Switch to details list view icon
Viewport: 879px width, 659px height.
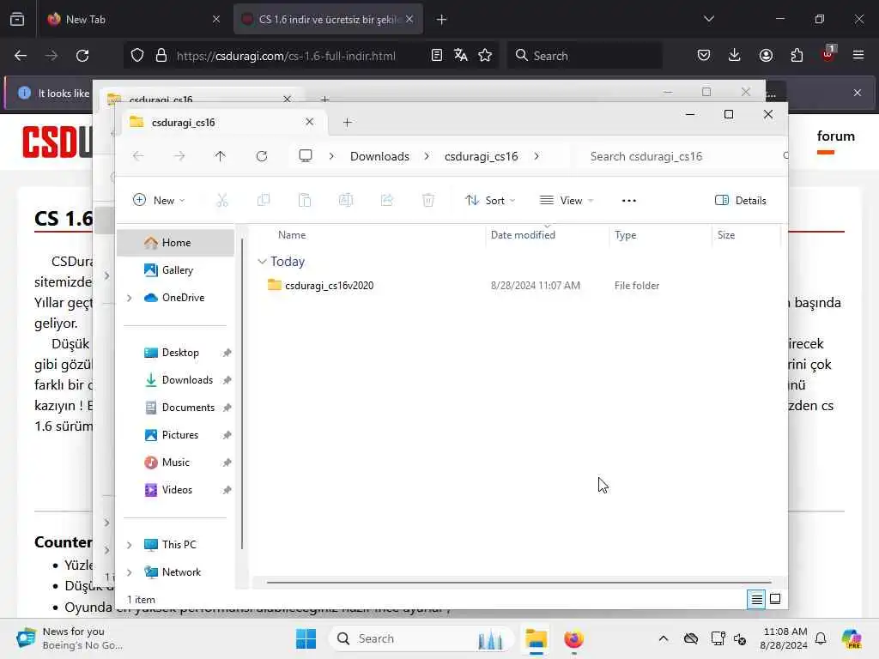coord(756,600)
